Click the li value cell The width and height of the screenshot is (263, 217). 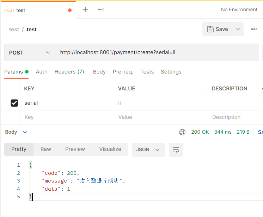tap(161, 103)
